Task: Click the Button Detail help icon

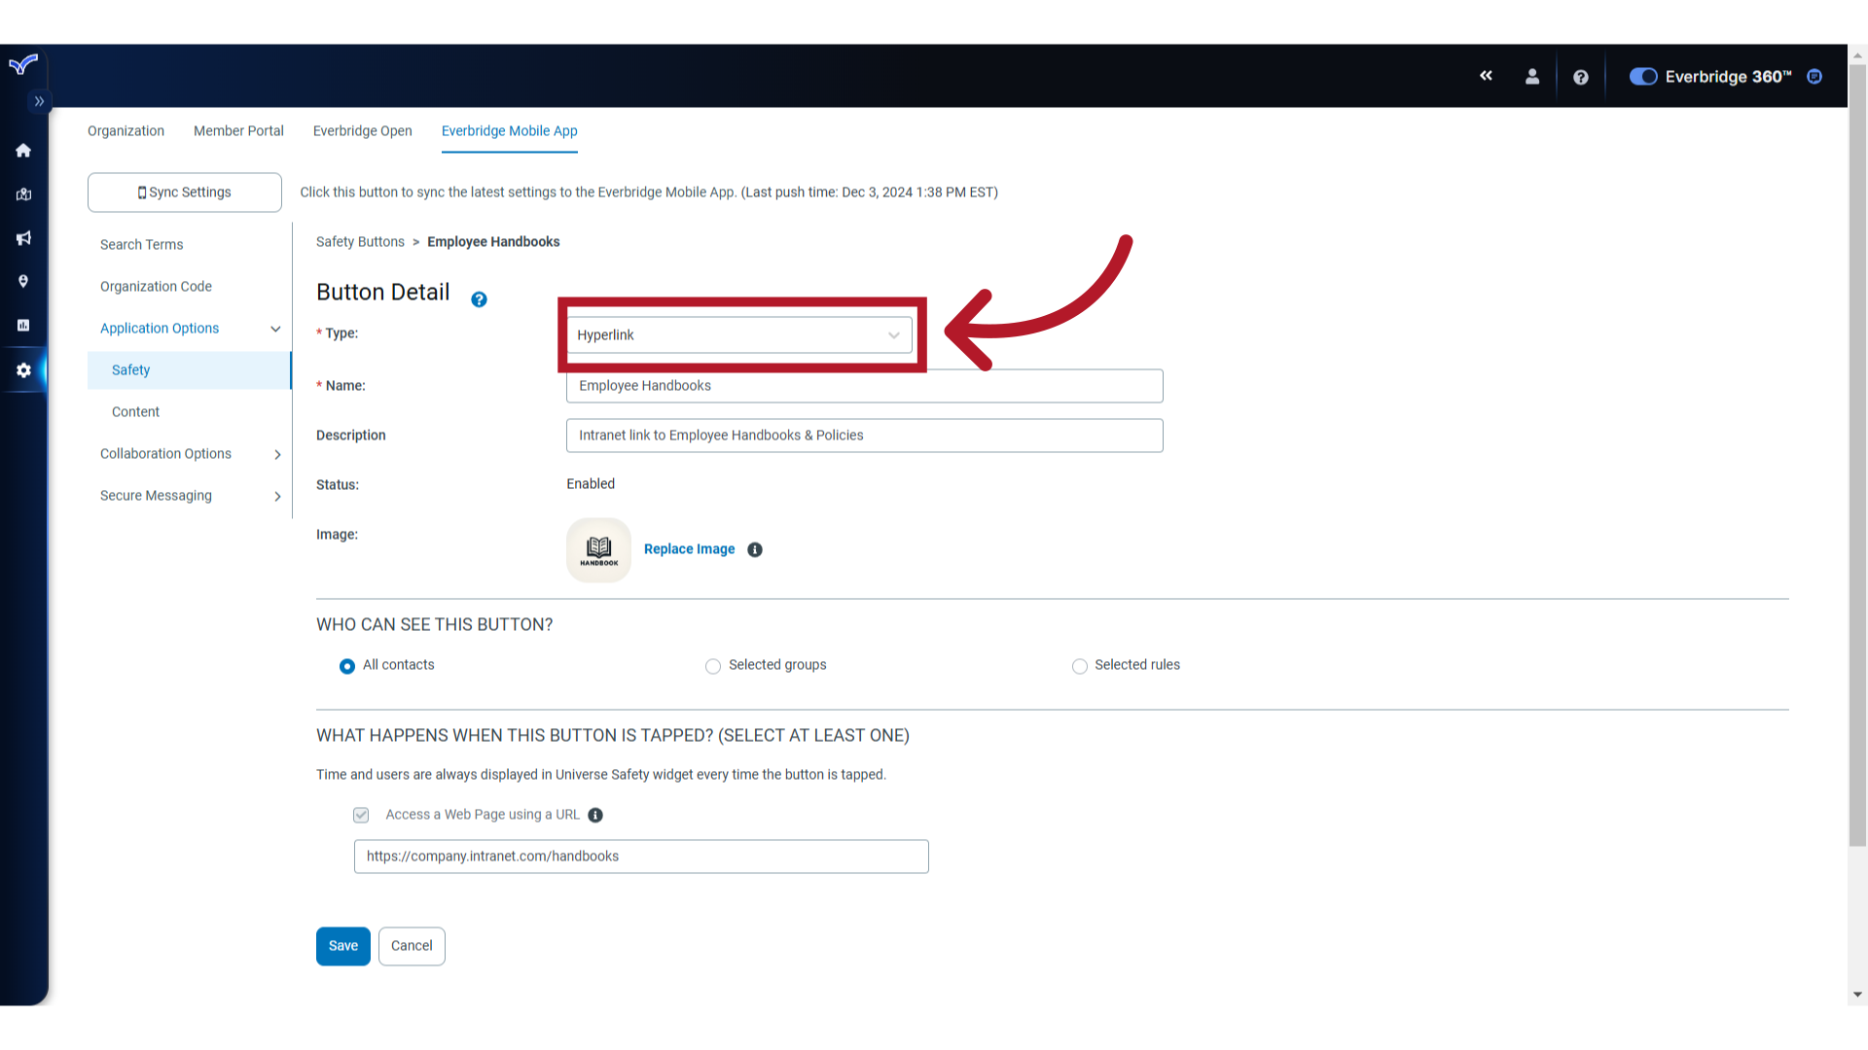Action: tap(479, 299)
